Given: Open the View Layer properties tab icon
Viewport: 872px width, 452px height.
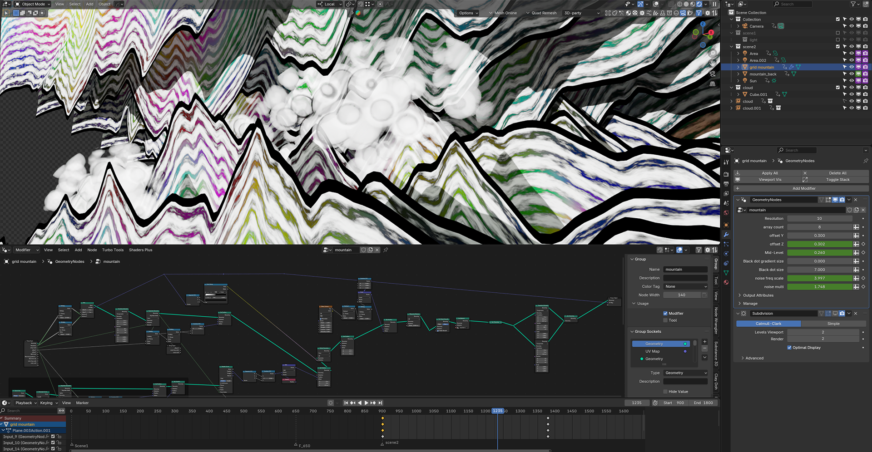Looking at the screenshot, I should coord(726,194).
